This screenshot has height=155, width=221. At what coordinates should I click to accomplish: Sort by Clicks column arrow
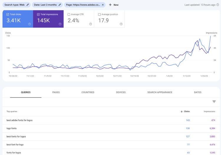(x=182, y=112)
